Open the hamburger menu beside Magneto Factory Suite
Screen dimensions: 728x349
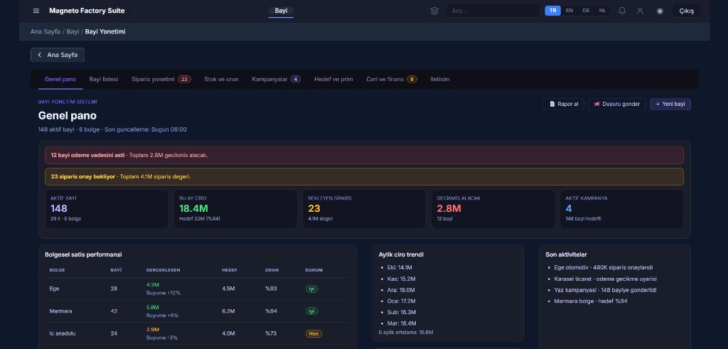(36, 11)
